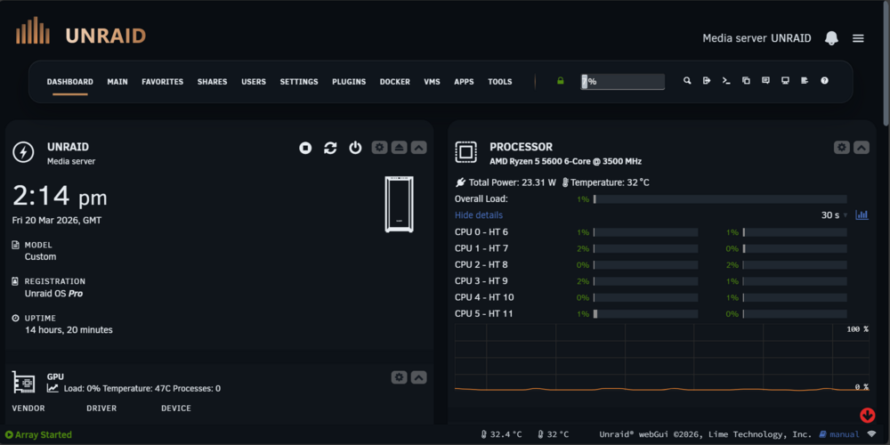The height and width of the screenshot is (445, 890).
Task: Open the search magnifier in the nav bar
Action: [687, 81]
